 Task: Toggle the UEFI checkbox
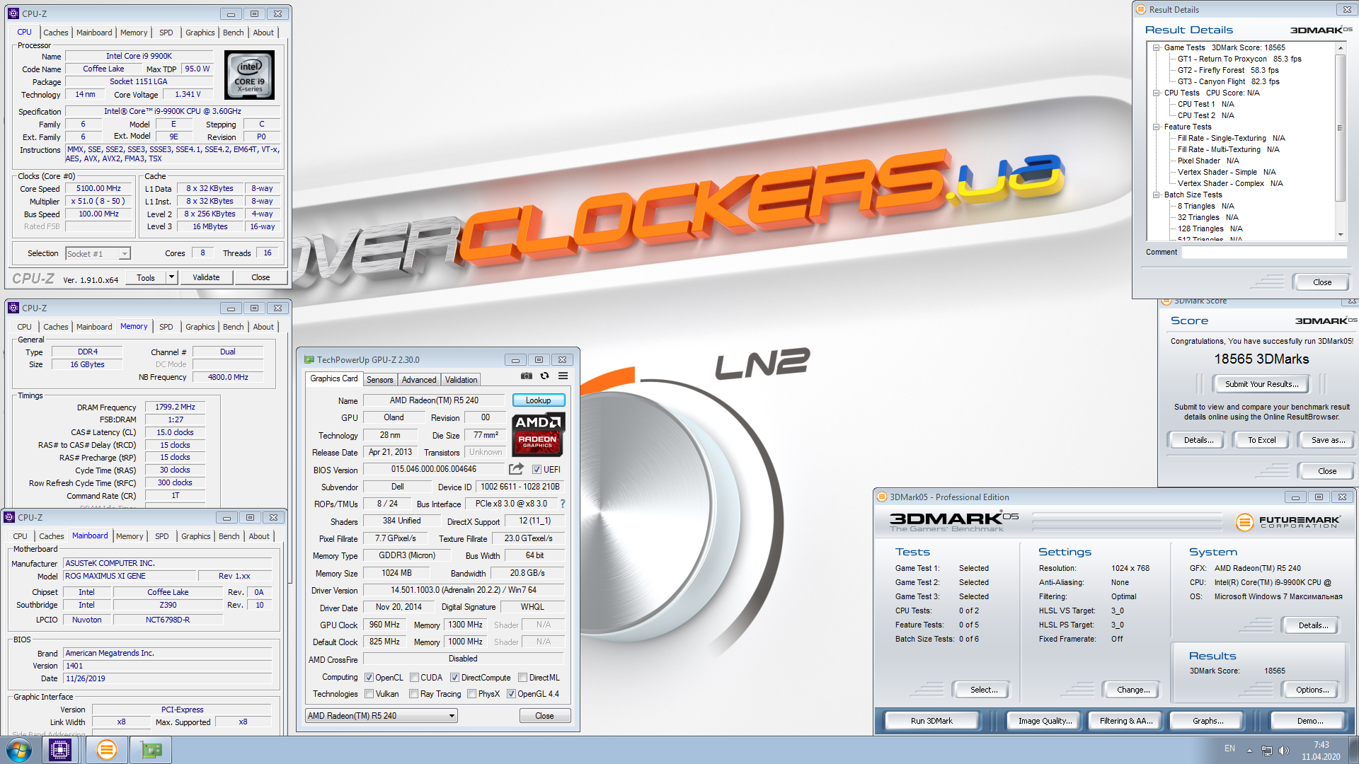(537, 470)
